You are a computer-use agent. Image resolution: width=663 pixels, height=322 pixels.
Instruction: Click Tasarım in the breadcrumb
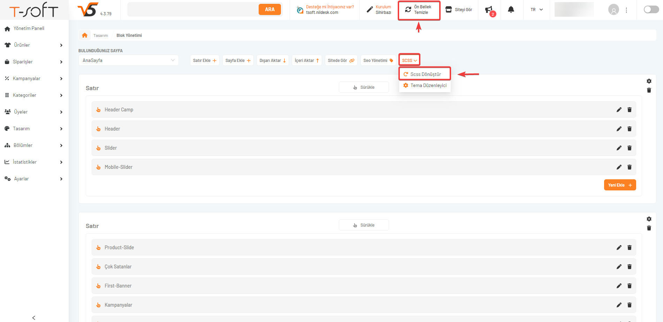100,36
